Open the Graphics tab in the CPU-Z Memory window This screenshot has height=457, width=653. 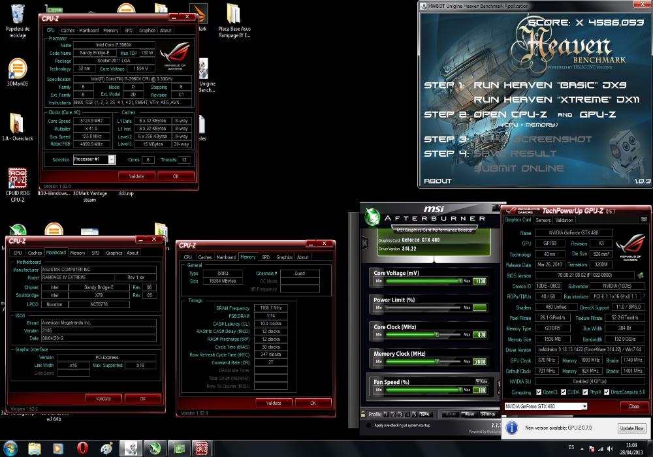pyautogui.click(x=285, y=257)
